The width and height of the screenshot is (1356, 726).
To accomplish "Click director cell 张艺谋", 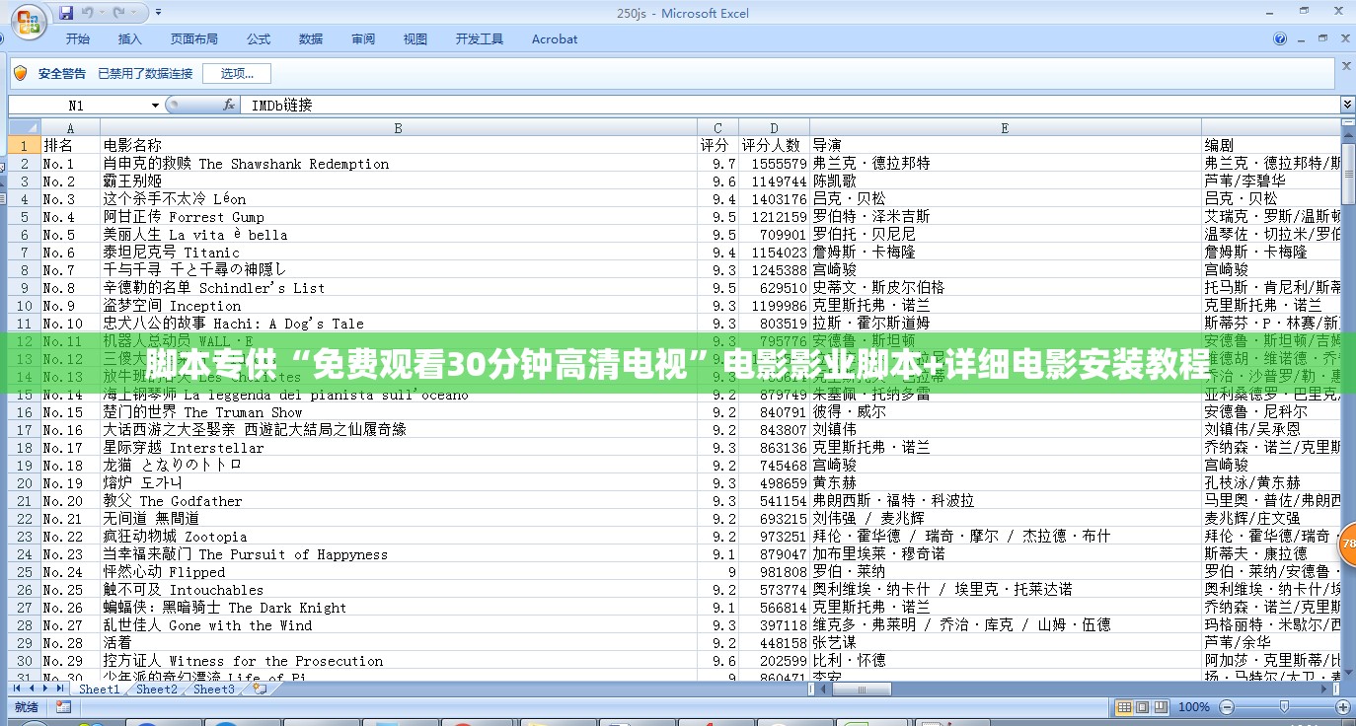I will click(1006, 642).
